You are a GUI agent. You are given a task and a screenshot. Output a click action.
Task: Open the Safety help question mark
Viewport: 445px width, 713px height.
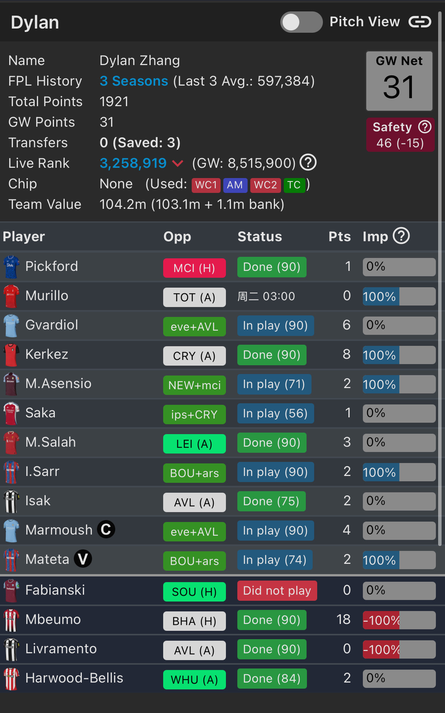pyautogui.click(x=425, y=127)
